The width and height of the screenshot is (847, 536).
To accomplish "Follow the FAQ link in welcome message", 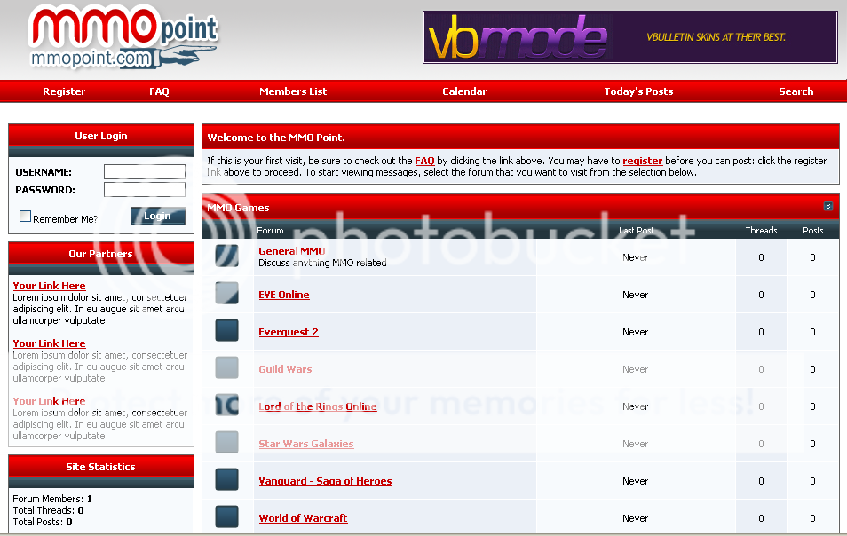I will click(424, 161).
